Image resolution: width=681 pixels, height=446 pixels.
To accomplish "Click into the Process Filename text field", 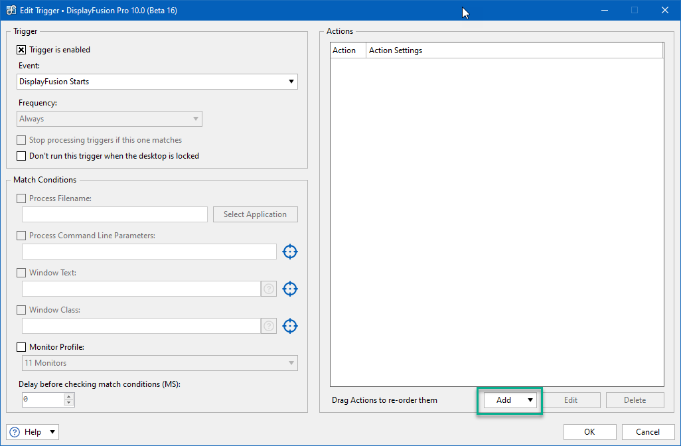I will click(x=115, y=214).
